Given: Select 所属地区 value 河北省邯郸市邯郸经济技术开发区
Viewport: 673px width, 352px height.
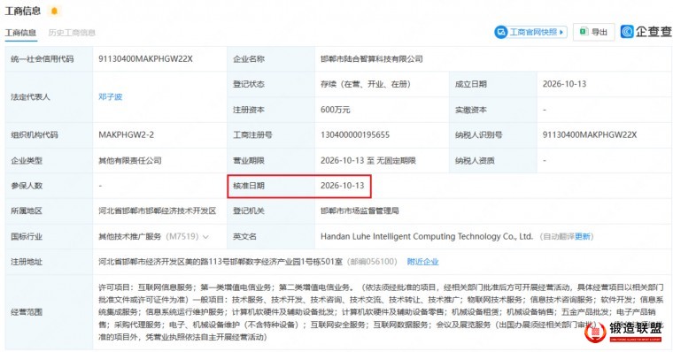Looking at the screenshot, I should click(157, 211).
